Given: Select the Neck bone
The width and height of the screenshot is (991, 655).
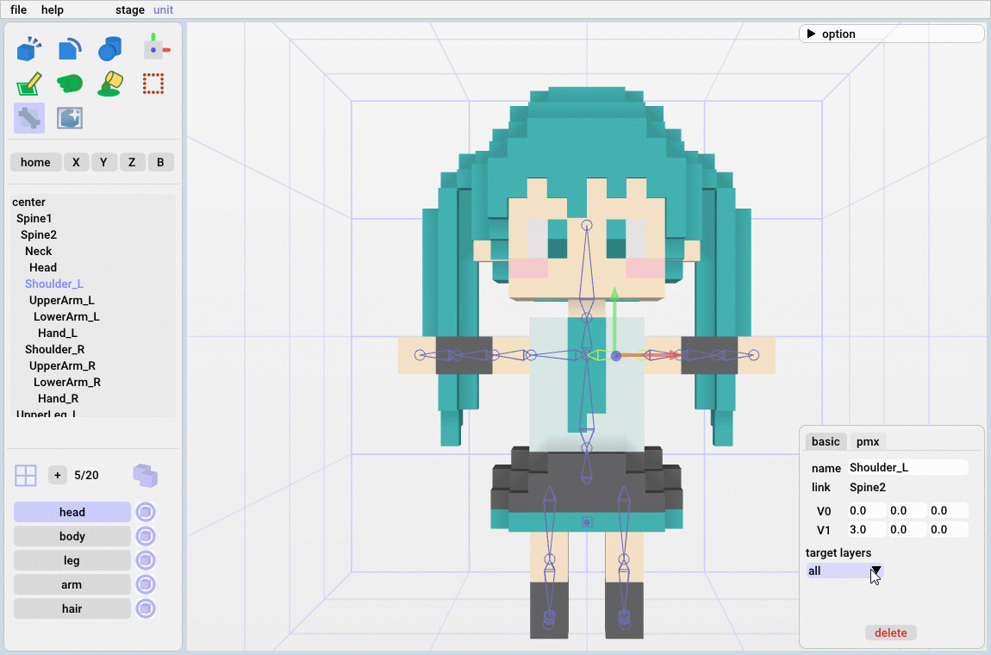Looking at the screenshot, I should tap(39, 252).
